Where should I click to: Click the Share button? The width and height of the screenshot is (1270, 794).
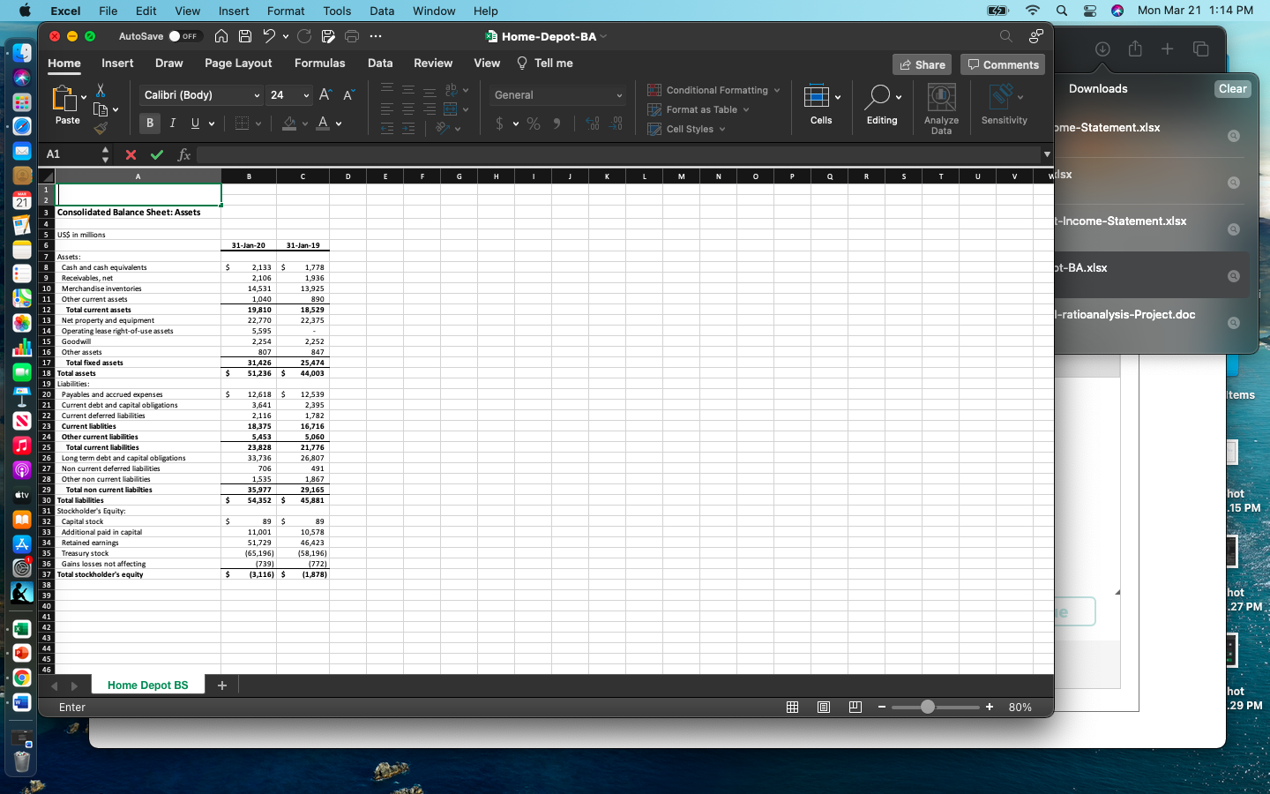922,64
